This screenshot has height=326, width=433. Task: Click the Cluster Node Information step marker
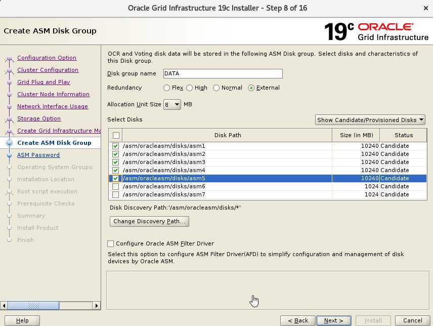click(10, 95)
